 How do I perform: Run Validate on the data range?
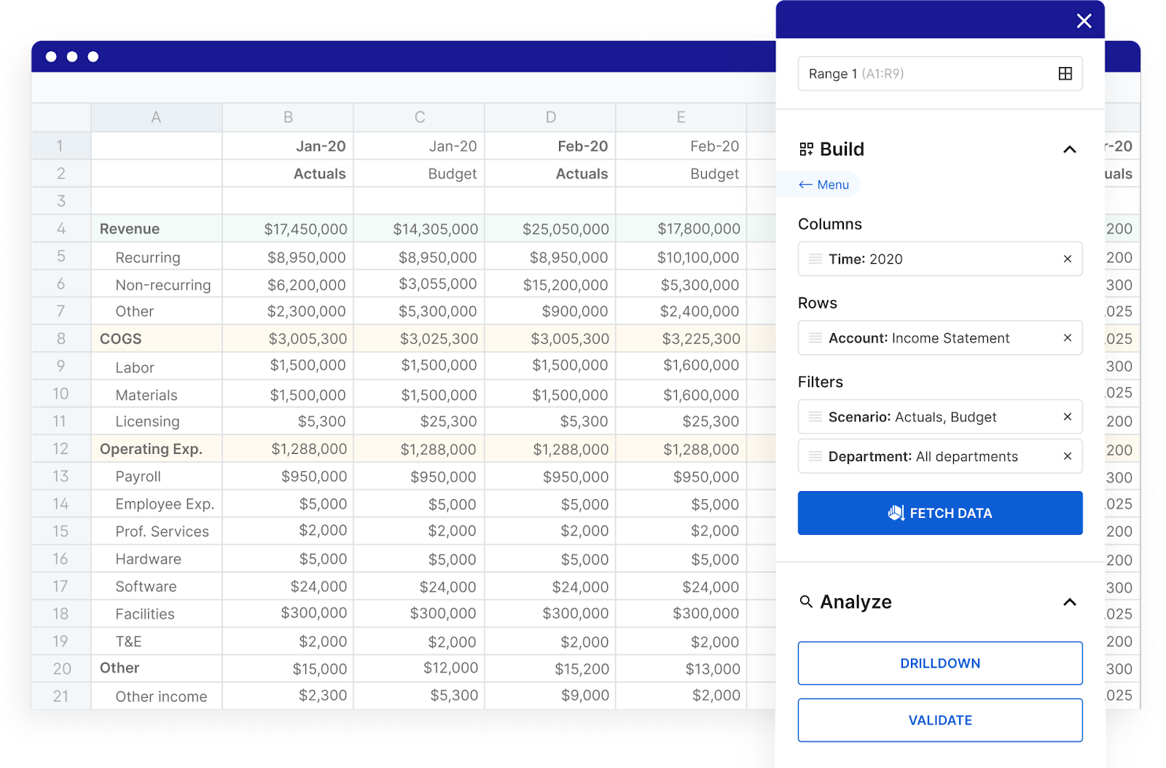(940, 720)
